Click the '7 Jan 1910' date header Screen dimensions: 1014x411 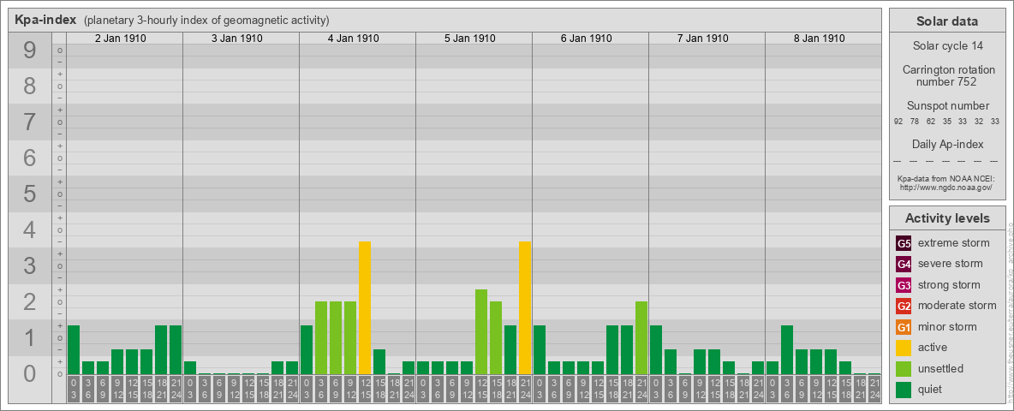[702, 39]
